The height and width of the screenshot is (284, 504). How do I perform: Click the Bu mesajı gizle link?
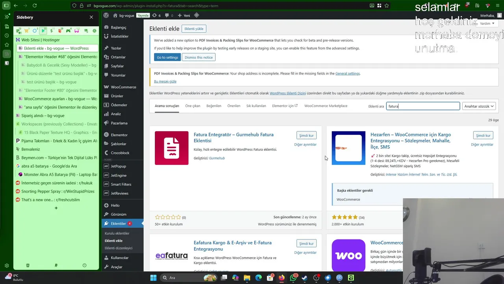(x=165, y=81)
